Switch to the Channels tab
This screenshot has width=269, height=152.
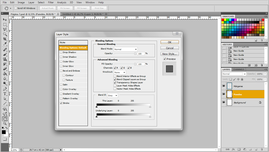pos(238,70)
